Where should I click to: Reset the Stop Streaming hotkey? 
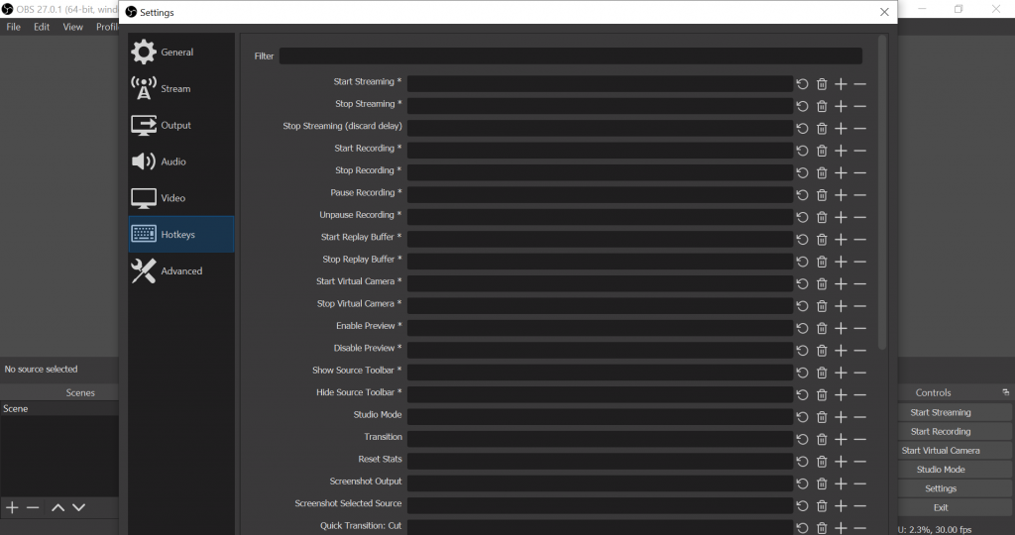click(802, 106)
